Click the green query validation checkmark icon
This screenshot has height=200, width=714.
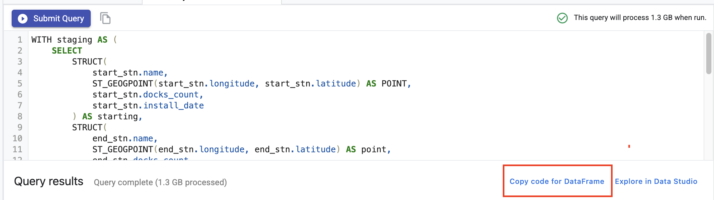[x=562, y=18]
